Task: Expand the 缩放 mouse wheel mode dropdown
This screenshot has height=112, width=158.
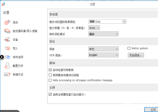Action: tap(103, 34)
